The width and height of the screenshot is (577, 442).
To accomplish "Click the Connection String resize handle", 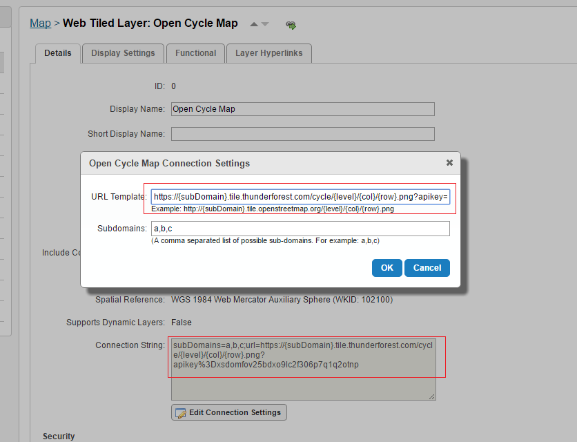I will coord(432,396).
